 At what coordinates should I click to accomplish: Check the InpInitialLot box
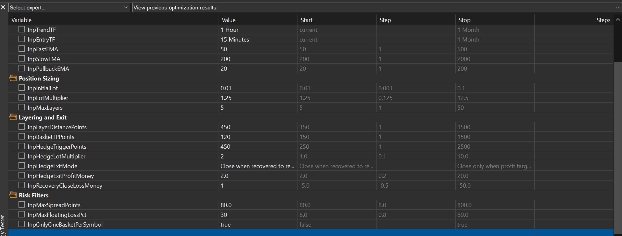[x=22, y=88]
